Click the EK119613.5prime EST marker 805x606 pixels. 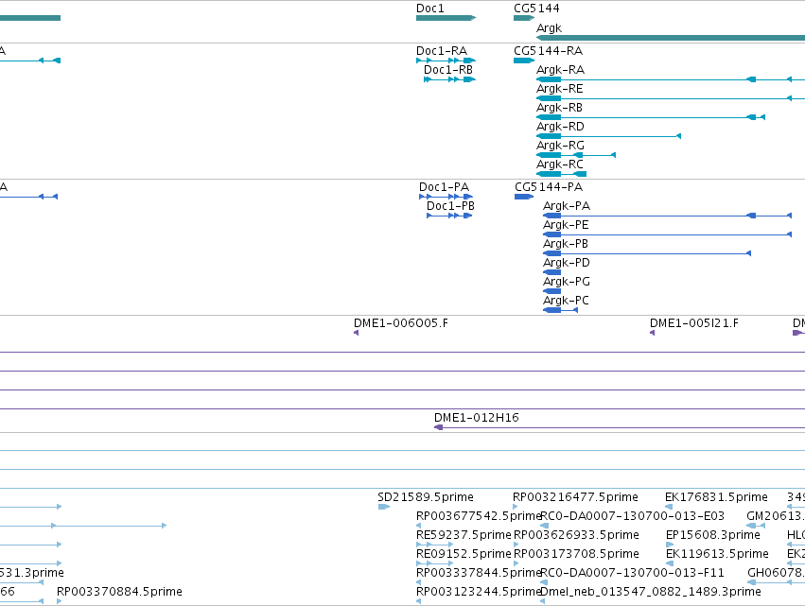click(x=670, y=563)
